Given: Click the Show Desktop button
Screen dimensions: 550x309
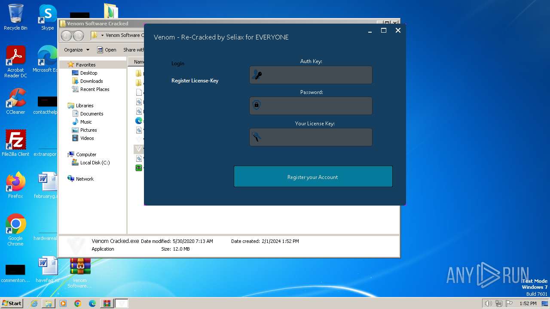Looking at the screenshot, I should click(x=545, y=303).
